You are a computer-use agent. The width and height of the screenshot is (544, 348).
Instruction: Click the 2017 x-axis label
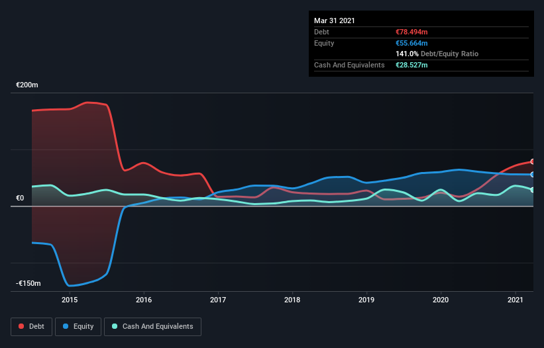(218, 300)
